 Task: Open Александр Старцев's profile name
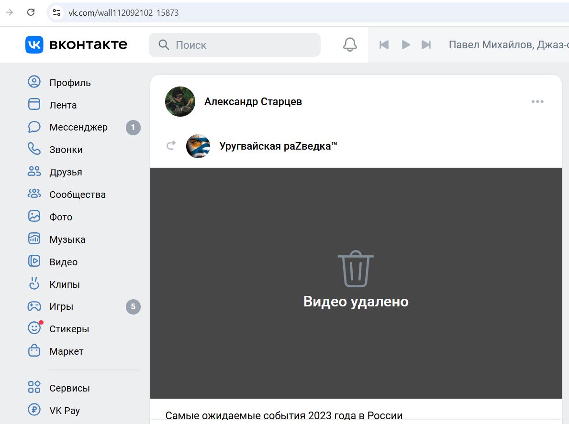click(x=253, y=102)
